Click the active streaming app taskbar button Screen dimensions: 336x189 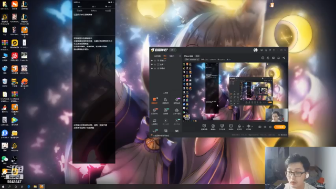[41, 187]
